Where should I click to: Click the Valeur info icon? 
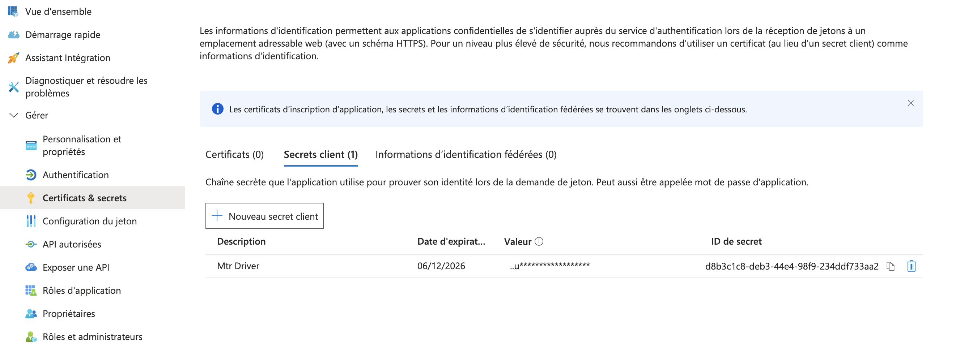pos(539,242)
